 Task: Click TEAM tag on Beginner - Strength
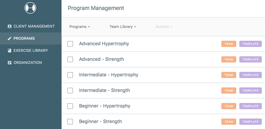tap(229, 122)
